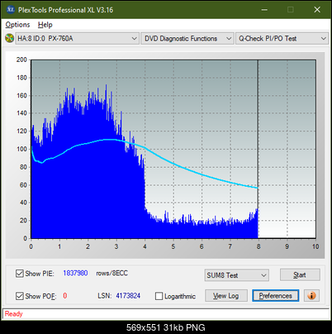
Task: Close the PlexTools window
Action: pyautogui.click(x=317, y=10)
